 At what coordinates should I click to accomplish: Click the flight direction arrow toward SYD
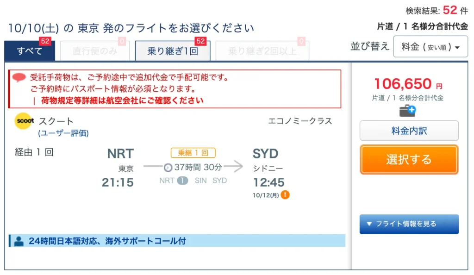click(234, 166)
